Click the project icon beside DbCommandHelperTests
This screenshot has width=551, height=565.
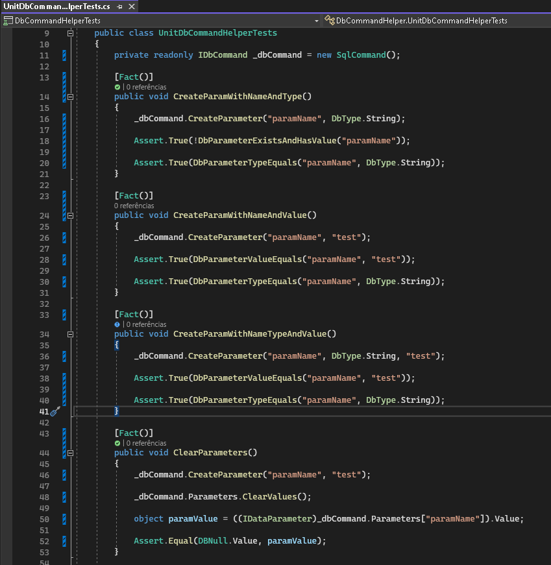click(8, 21)
